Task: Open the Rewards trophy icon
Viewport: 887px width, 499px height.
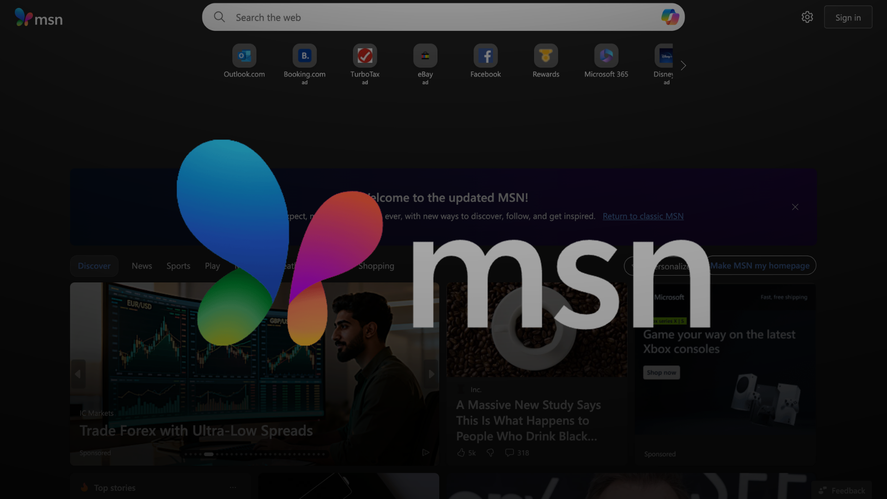Action: (546, 56)
